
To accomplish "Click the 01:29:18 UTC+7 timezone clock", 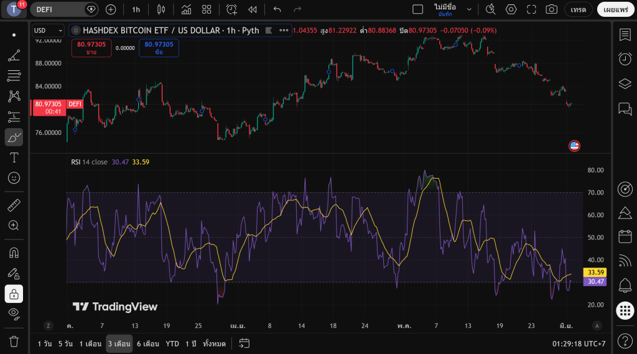I will pyautogui.click(x=579, y=344).
